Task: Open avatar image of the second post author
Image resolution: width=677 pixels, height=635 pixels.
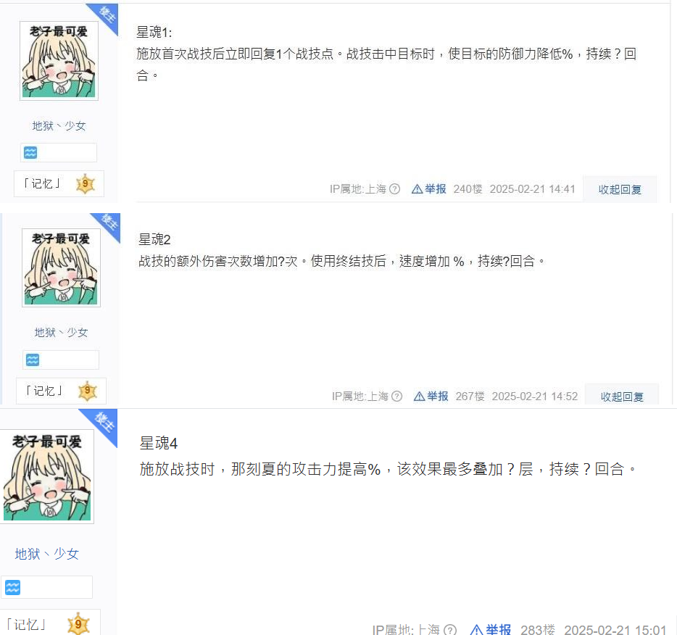Action: pos(62,267)
